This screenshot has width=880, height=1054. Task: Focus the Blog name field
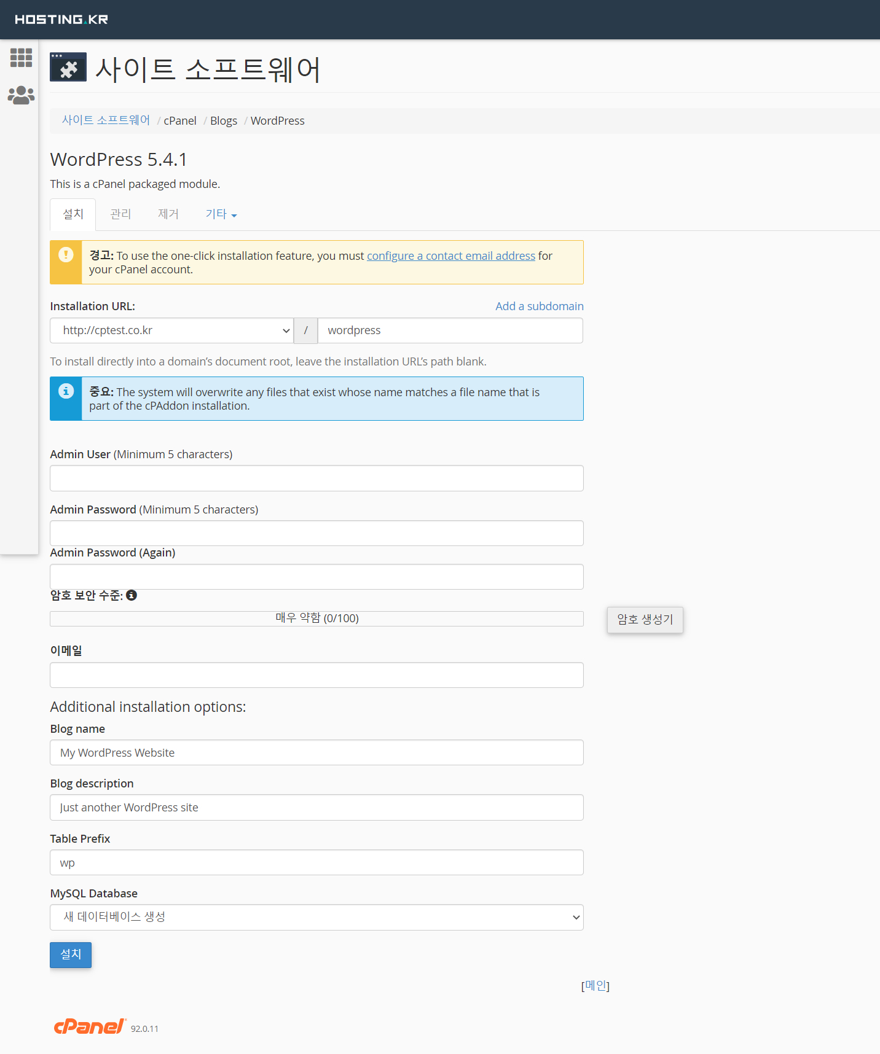pos(316,752)
